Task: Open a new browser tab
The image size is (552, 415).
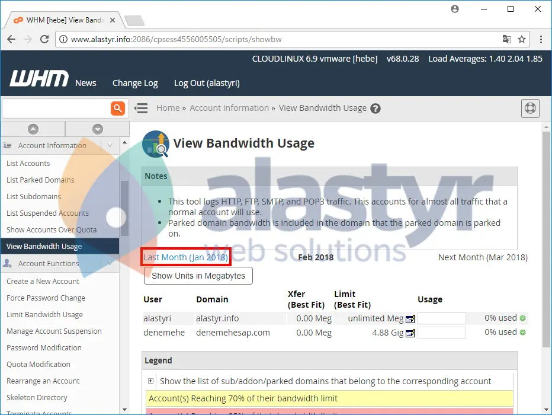Action: (134, 20)
